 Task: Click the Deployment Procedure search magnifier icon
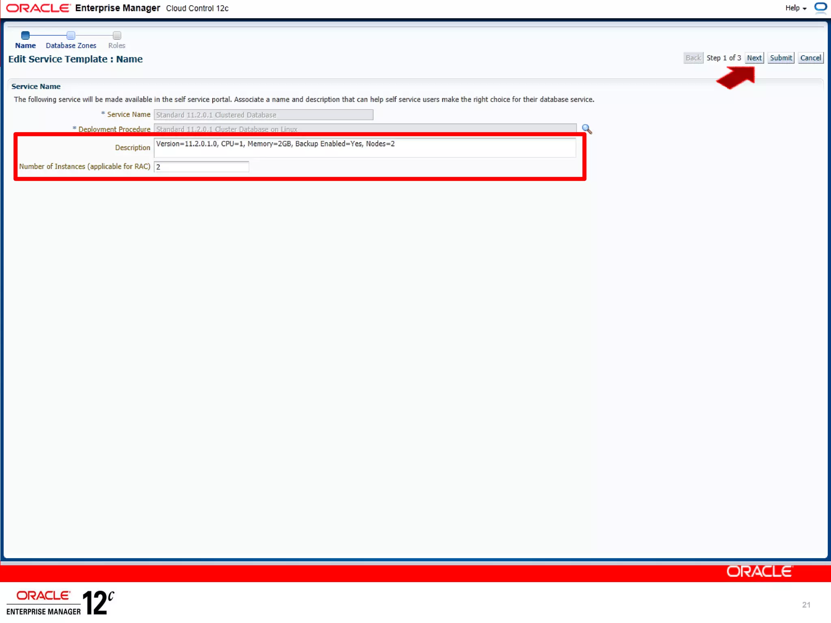[x=587, y=129]
